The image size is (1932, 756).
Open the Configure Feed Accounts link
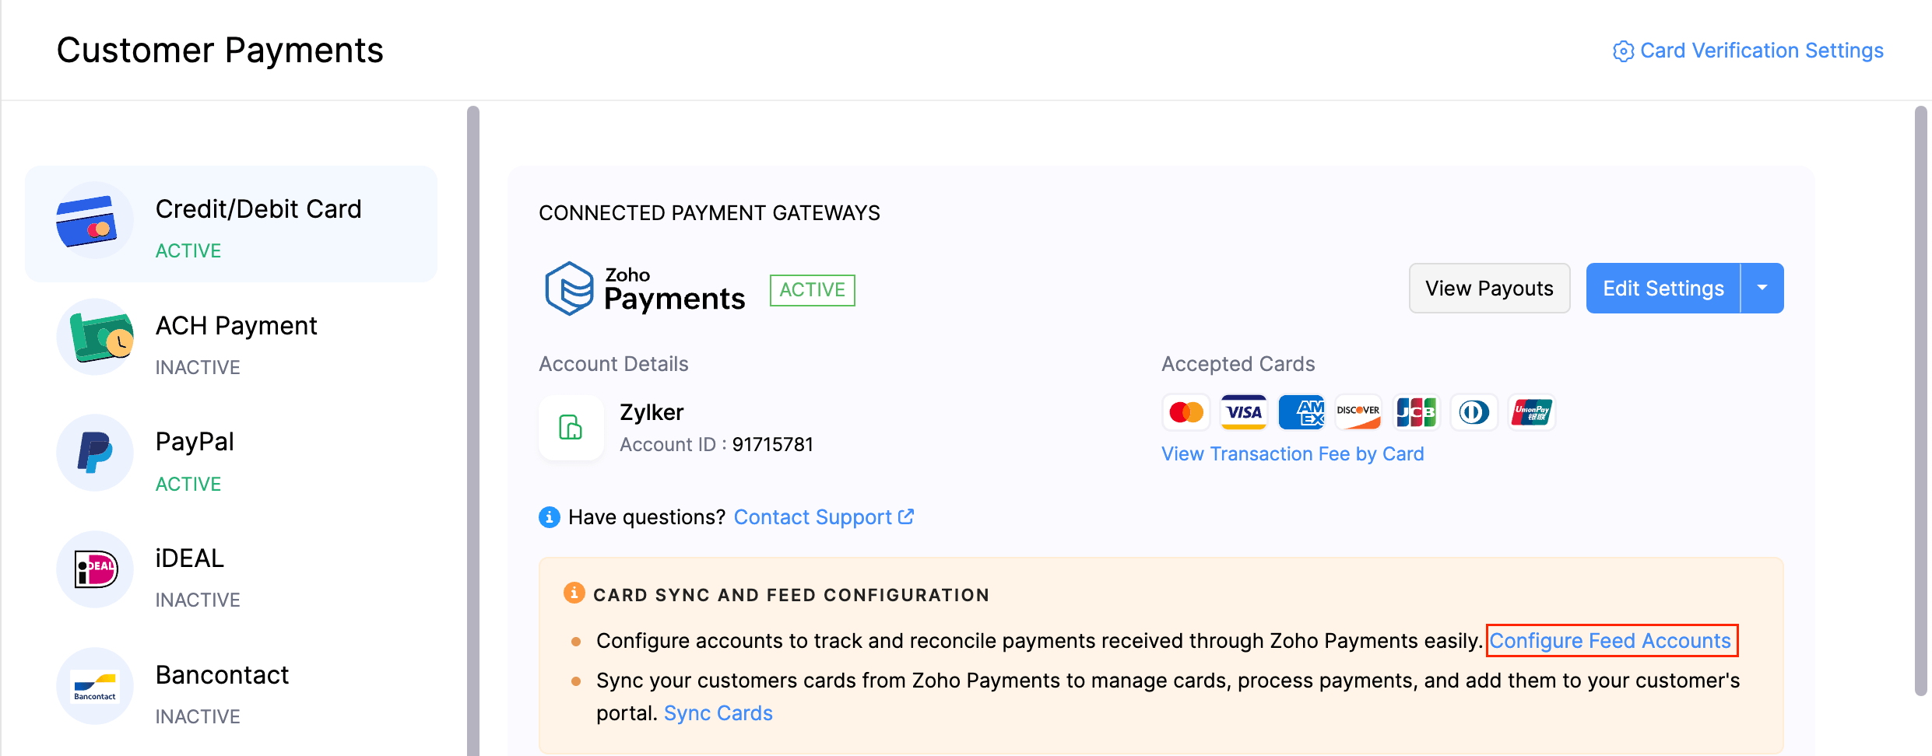(x=1611, y=641)
